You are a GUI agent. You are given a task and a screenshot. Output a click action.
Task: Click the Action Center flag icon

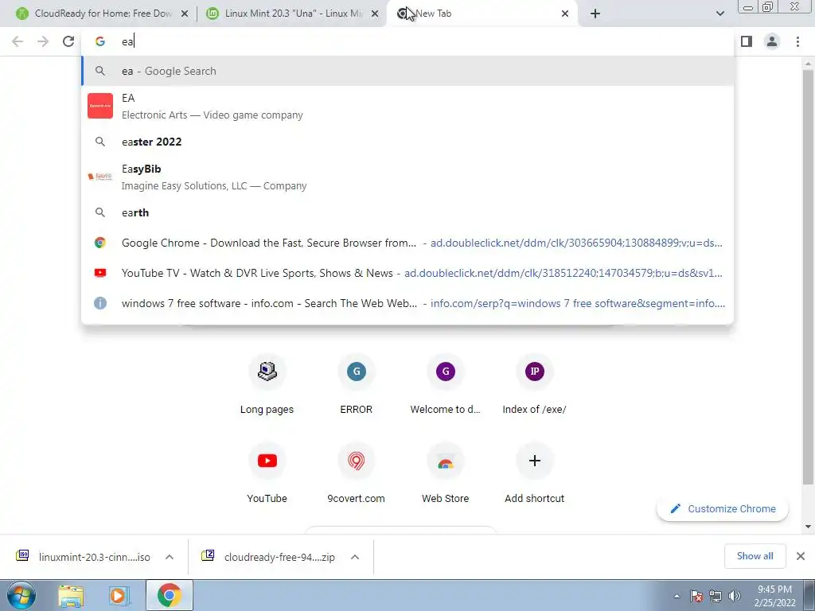click(x=696, y=596)
